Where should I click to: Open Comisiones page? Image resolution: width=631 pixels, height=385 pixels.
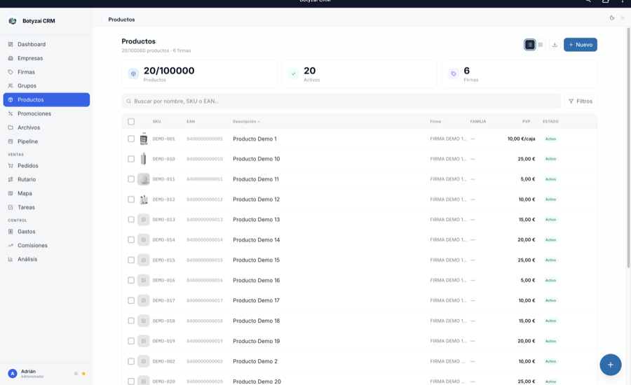click(x=46, y=246)
